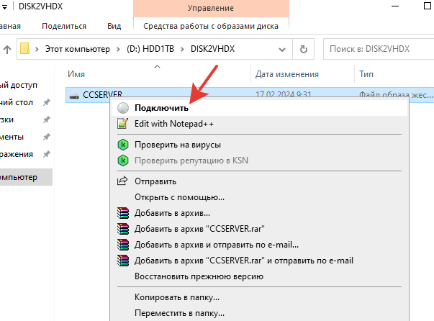This screenshot has width=434, height=321.
Task: Click the DISK2VHDX breadcrumb segment
Action: pyautogui.click(x=212, y=49)
